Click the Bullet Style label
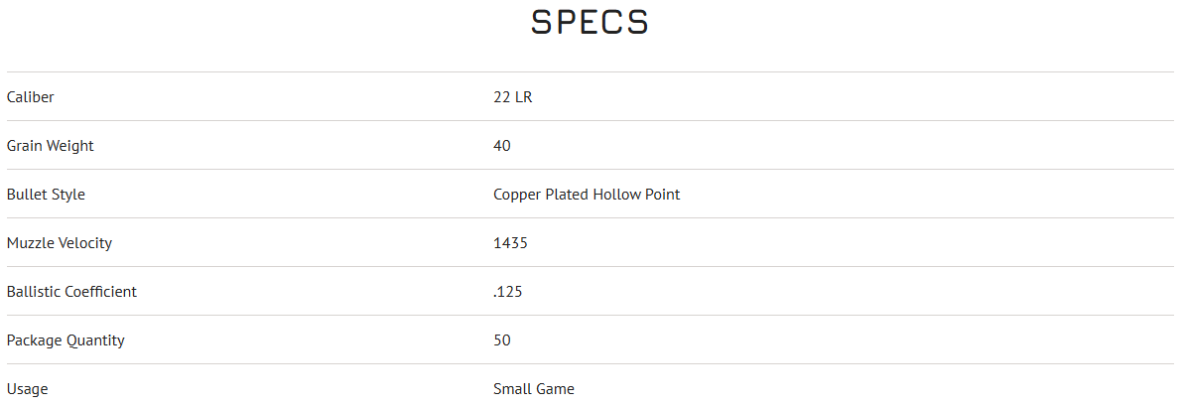The image size is (1184, 406). [46, 195]
